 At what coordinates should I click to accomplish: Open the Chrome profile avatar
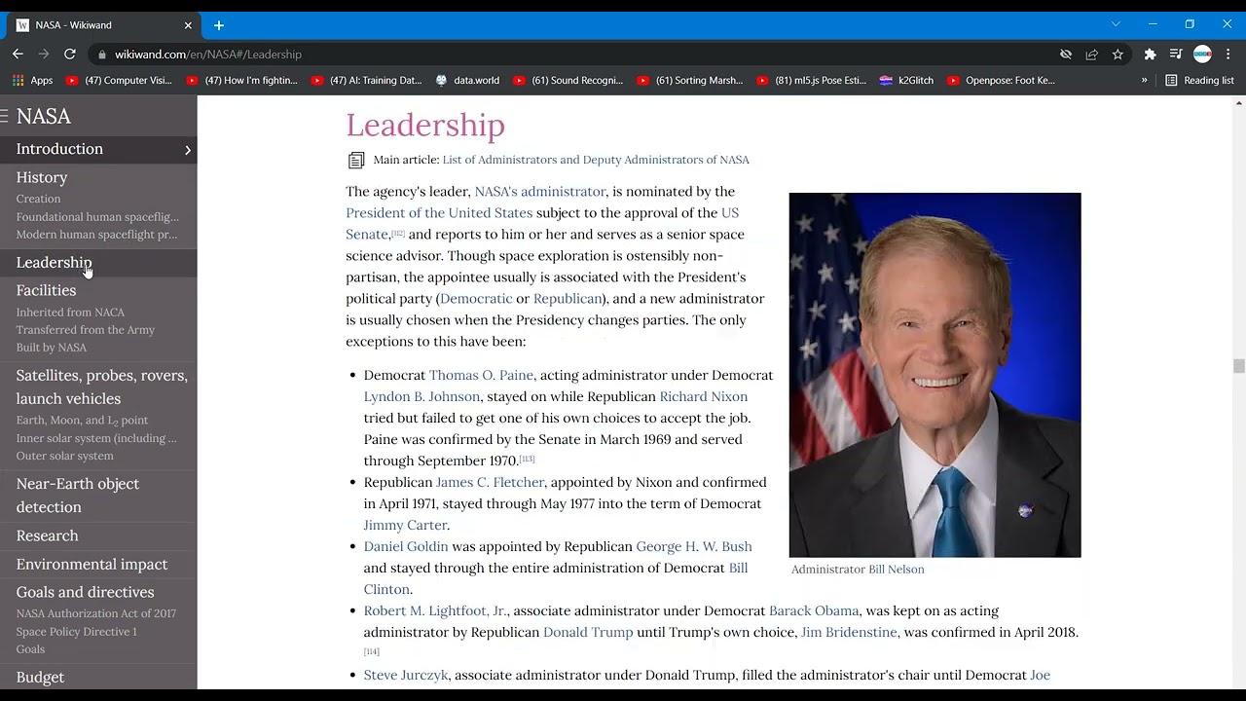pyautogui.click(x=1202, y=55)
